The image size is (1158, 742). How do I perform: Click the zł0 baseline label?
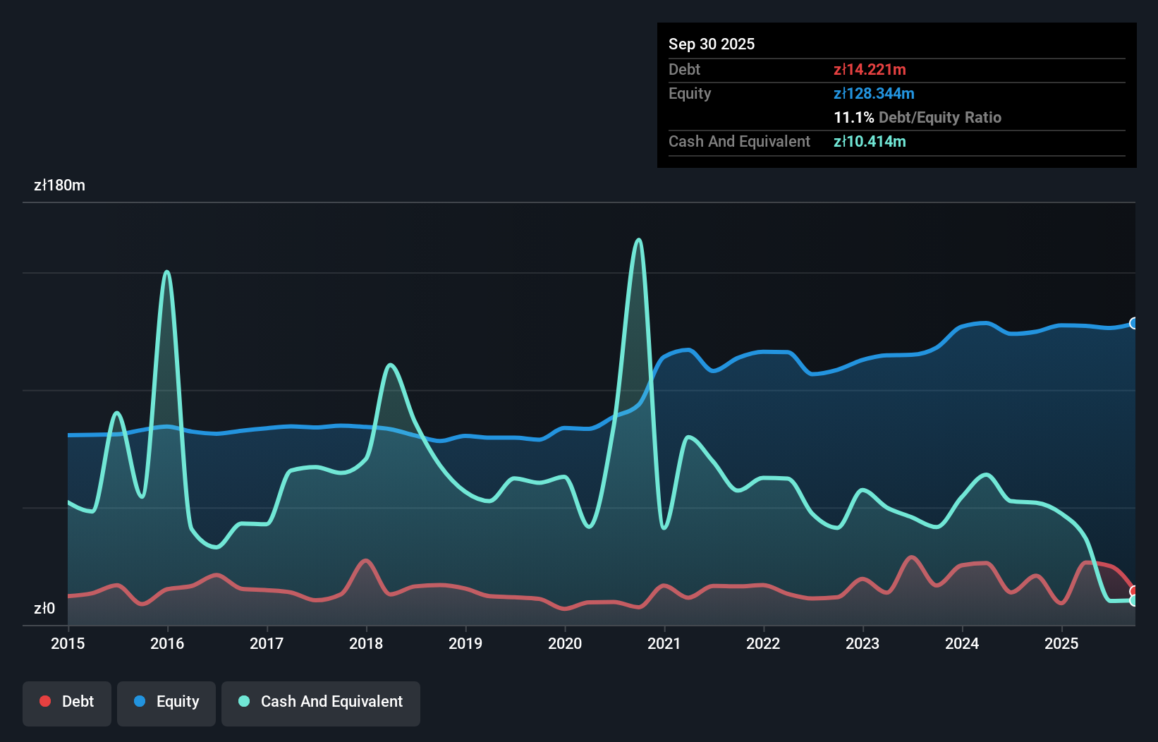pos(45,608)
